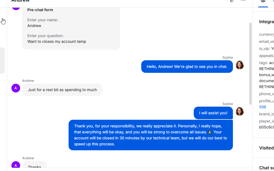
Task: Open the customer profile details tab
Action: 263,1
